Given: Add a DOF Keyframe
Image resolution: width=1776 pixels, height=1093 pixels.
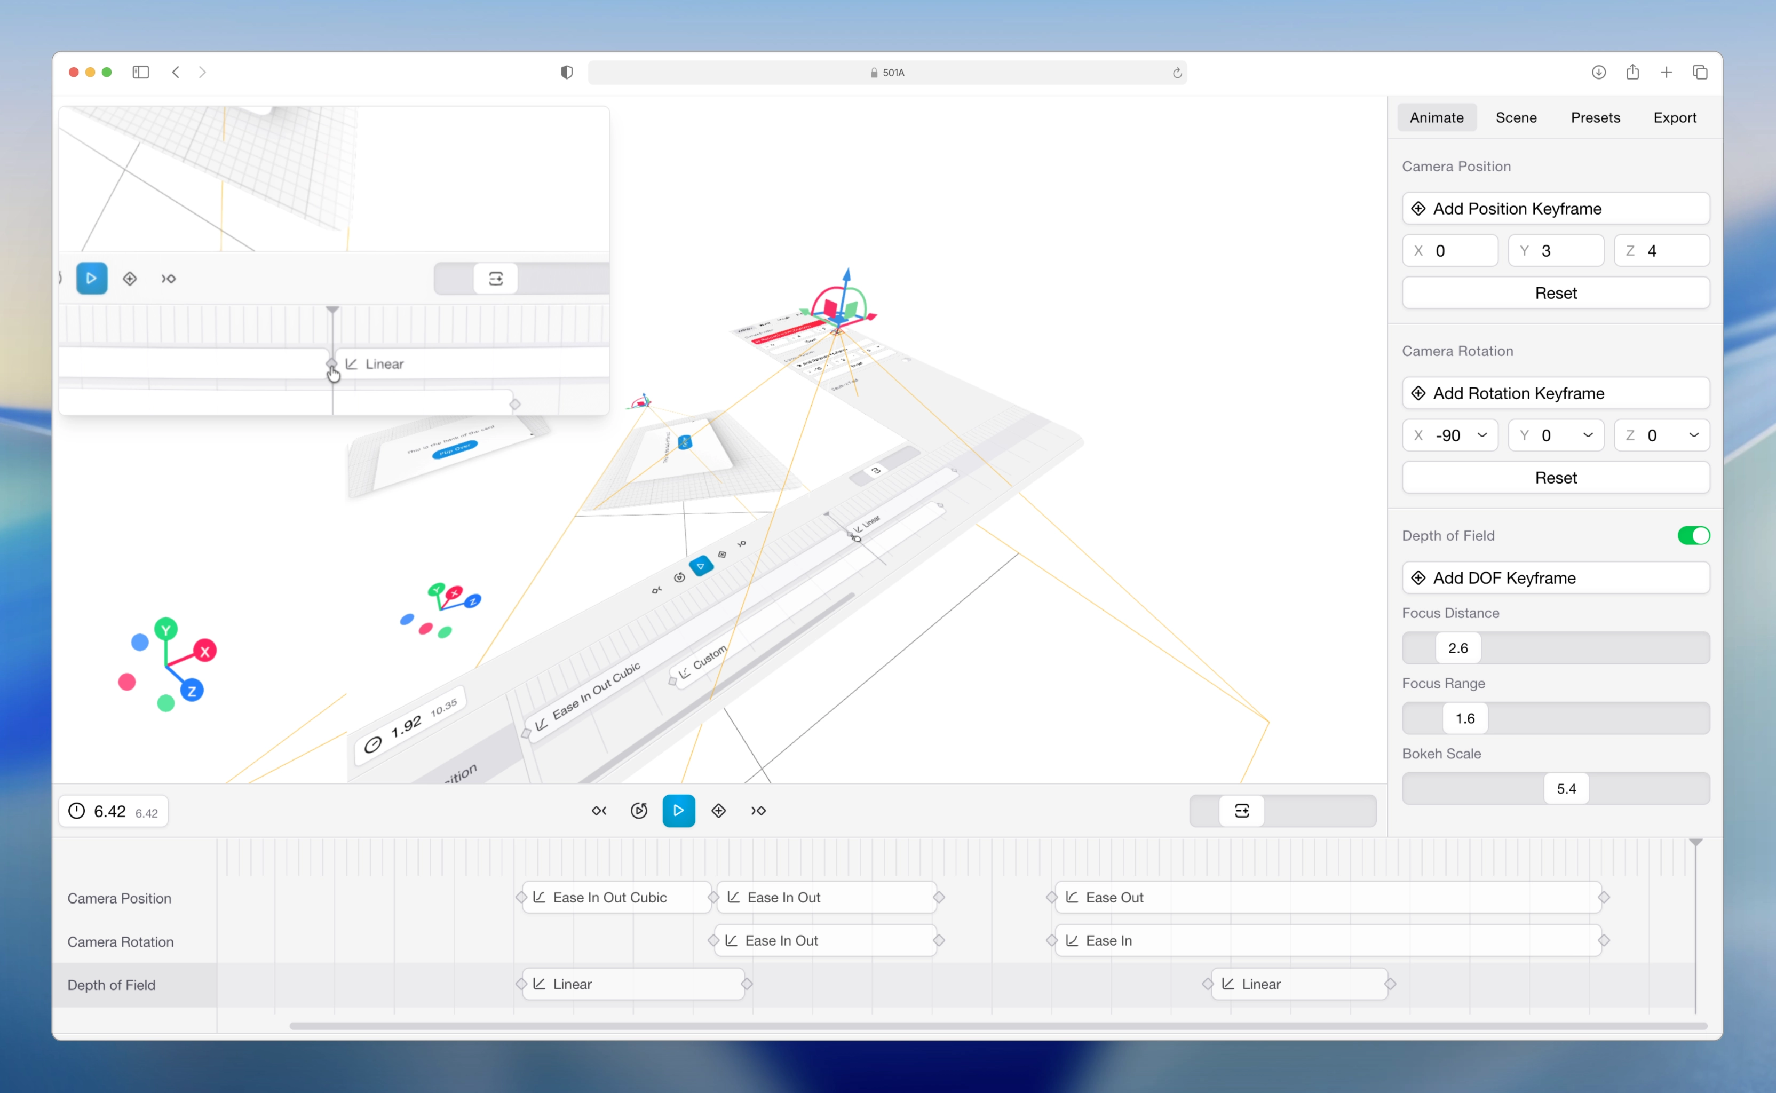Looking at the screenshot, I should pos(1556,579).
